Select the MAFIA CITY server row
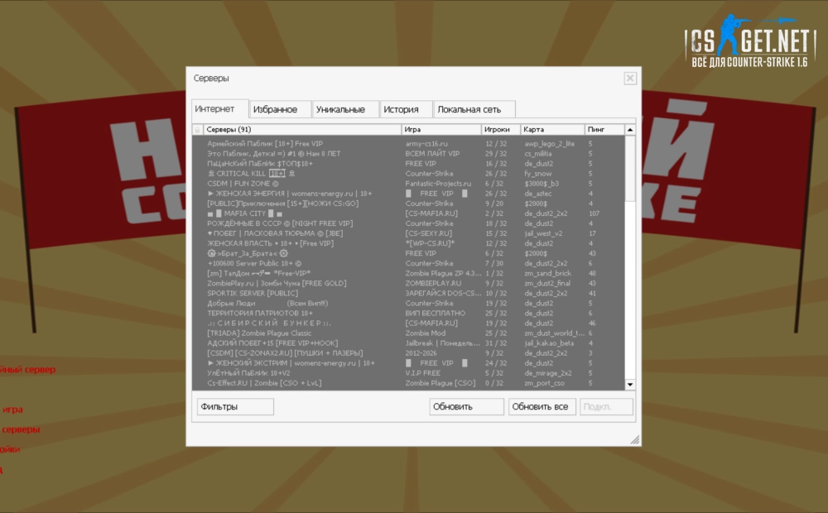Screen dimensions: 828x513 point(409,213)
